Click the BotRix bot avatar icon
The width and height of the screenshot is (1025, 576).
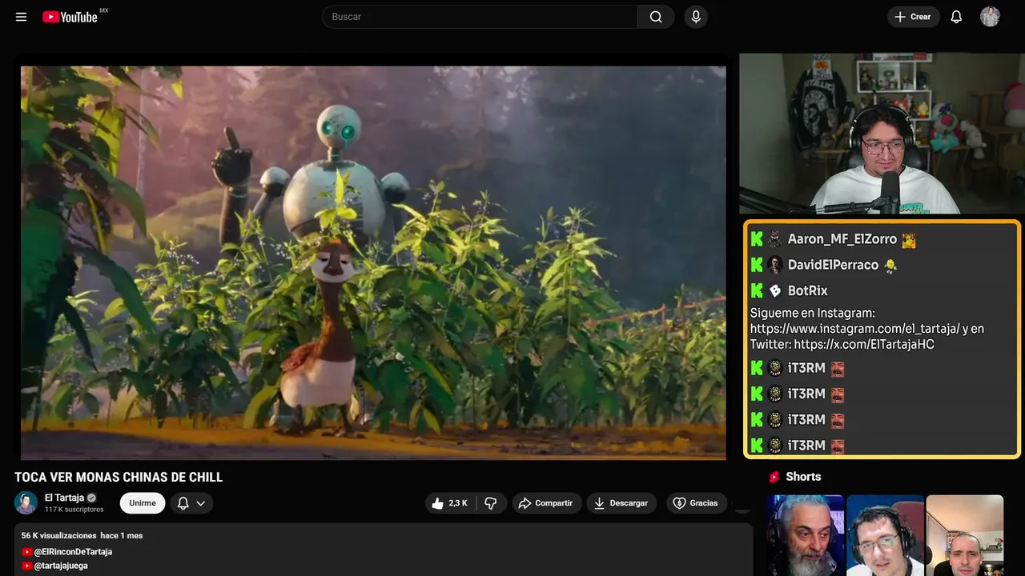pos(775,290)
